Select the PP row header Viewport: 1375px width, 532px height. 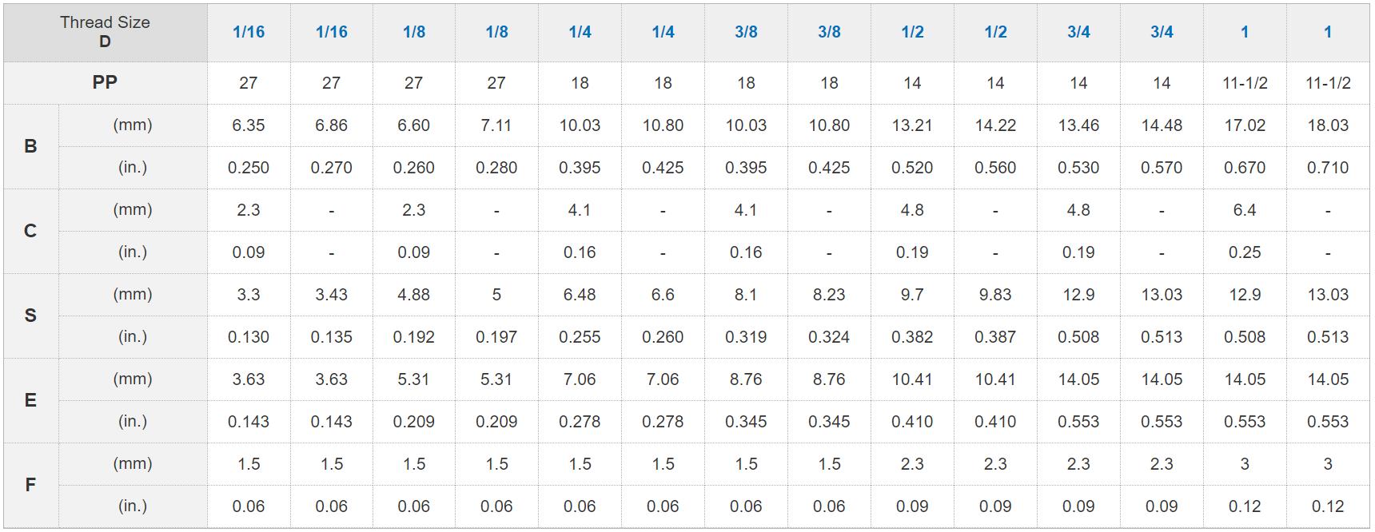105,82
